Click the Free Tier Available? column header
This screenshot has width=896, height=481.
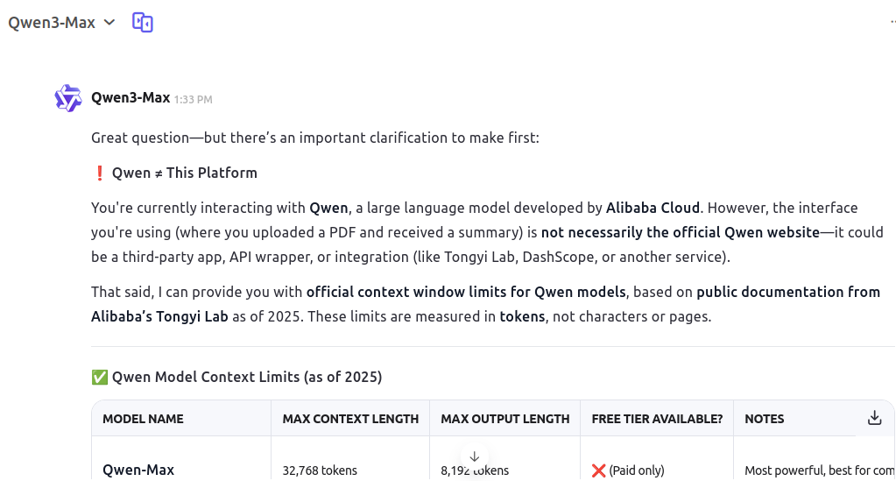click(657, 419)
